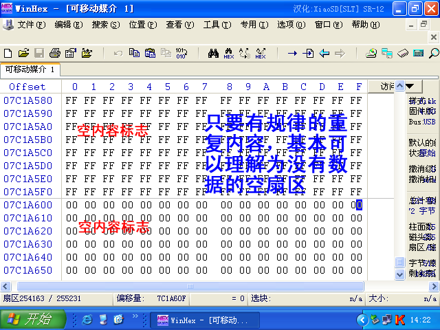Click the Go To Offset arrow icon
This screenshot has width=440, height=330.
click(292, 53)
